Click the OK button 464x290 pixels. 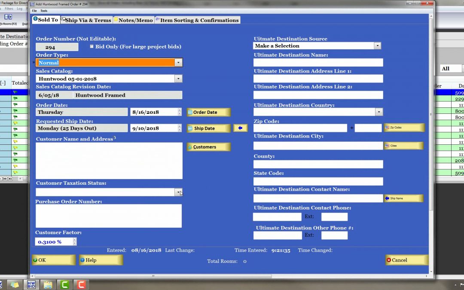(54, 260)
